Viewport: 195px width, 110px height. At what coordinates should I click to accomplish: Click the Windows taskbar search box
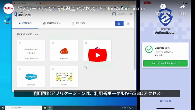click(x=23, y=108)
